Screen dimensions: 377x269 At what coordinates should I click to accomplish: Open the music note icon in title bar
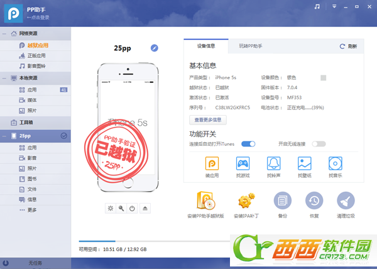coord(317,7)
